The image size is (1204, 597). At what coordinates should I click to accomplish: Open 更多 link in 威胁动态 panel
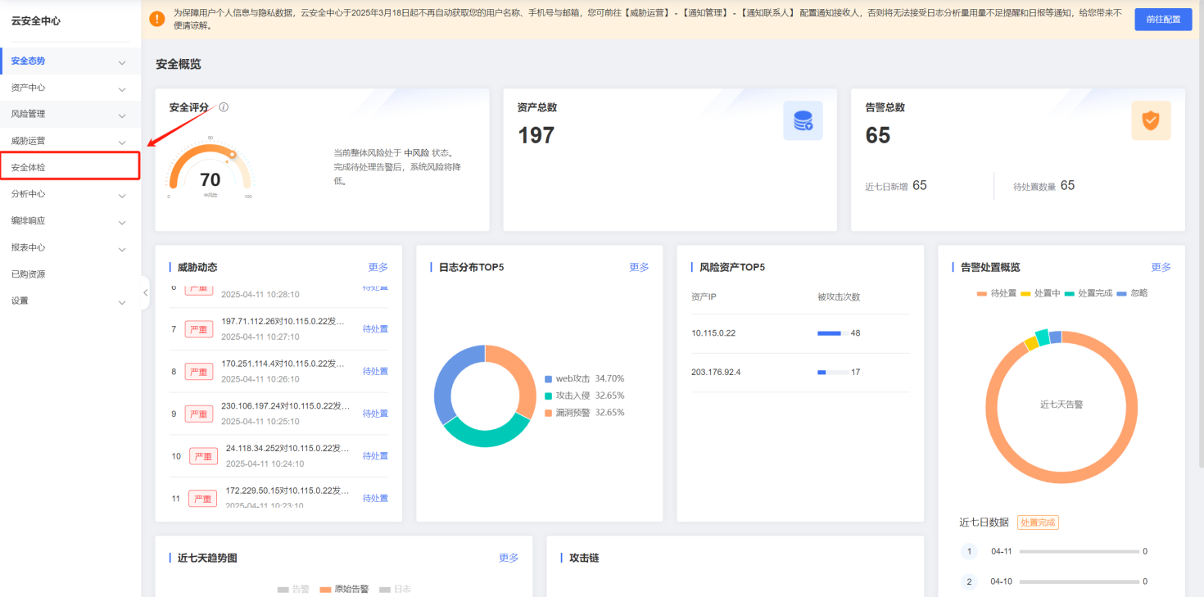(378, 267)
